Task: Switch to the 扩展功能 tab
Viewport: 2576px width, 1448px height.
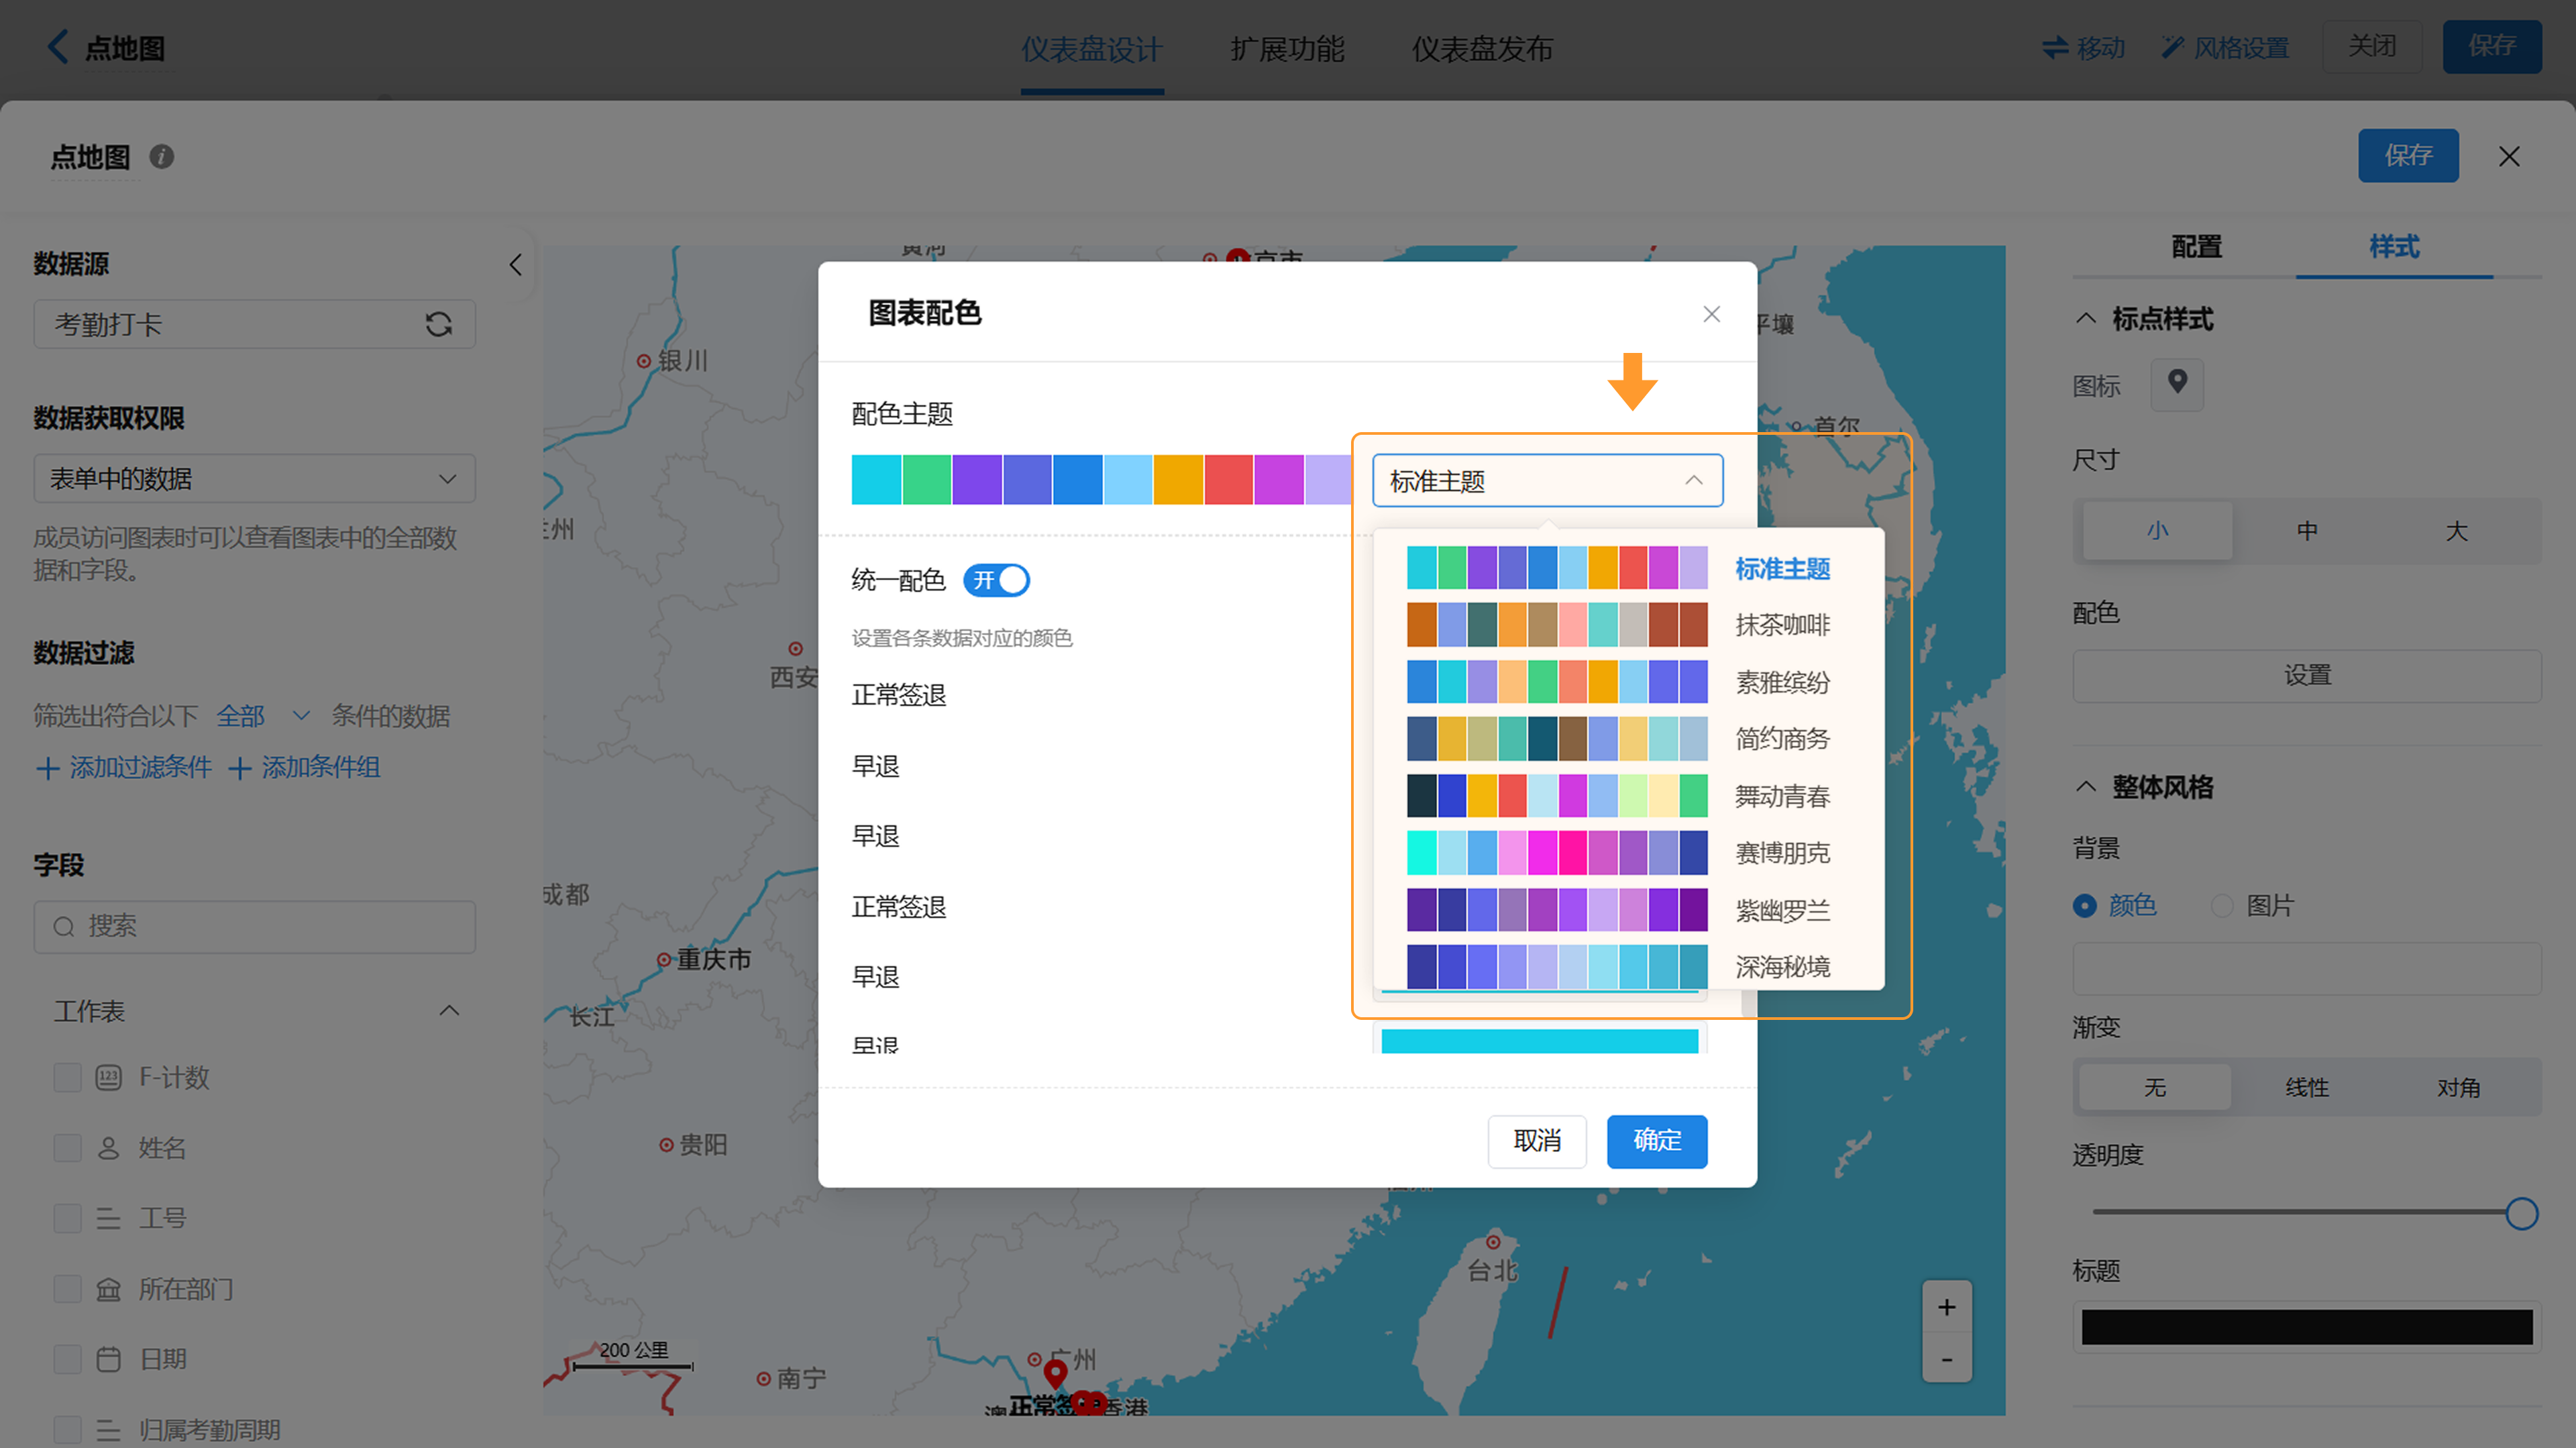Action: click(1287, 49)
